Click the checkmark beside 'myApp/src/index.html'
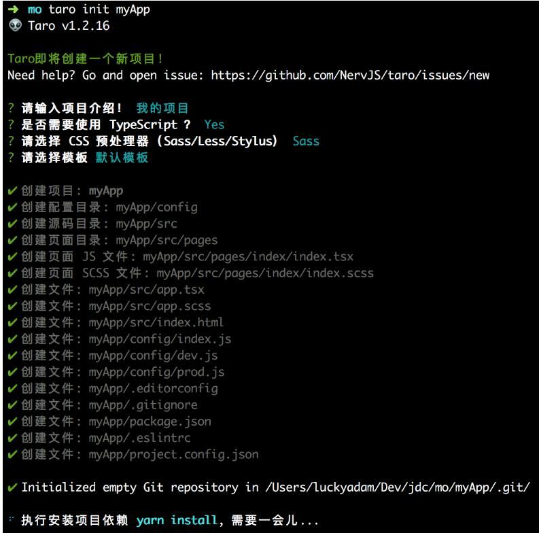The image size is (539, 533). [12, 322]
